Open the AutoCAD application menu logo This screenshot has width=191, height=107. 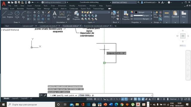point(4,4)
